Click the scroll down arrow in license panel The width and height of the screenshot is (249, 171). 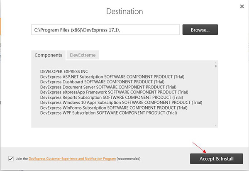[x=215, y=125]
